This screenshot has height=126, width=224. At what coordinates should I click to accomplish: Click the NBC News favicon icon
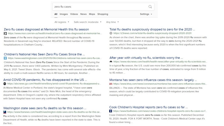pyautogui.click(x=111, y=62)
